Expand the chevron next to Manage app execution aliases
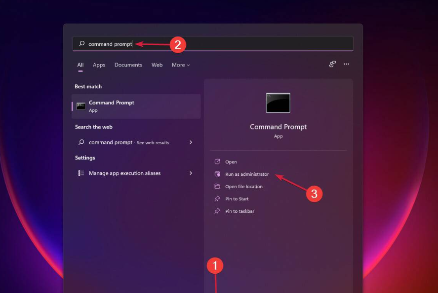438x293 pixels. pyautogui.click(x=191, y=173)
